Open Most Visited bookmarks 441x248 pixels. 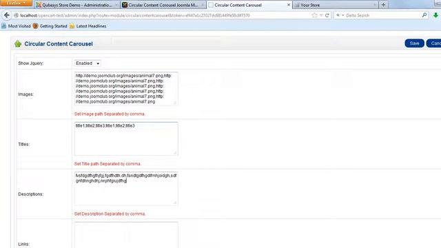click(16, 26)
